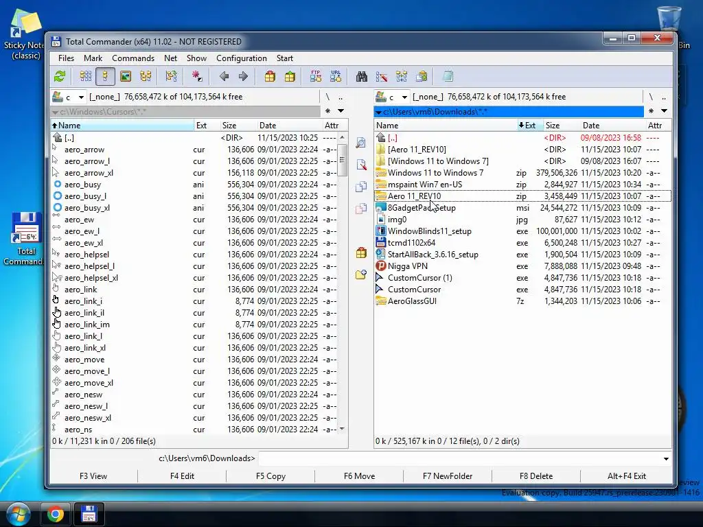
Task: Toggle the full details view icon
Action: 105,77
